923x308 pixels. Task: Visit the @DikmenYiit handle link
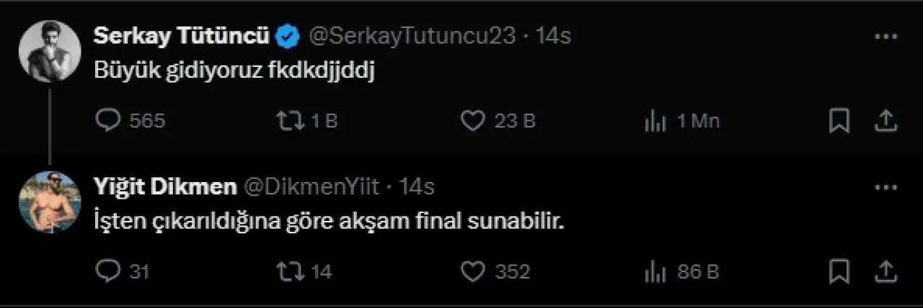[x=314, y=187]
